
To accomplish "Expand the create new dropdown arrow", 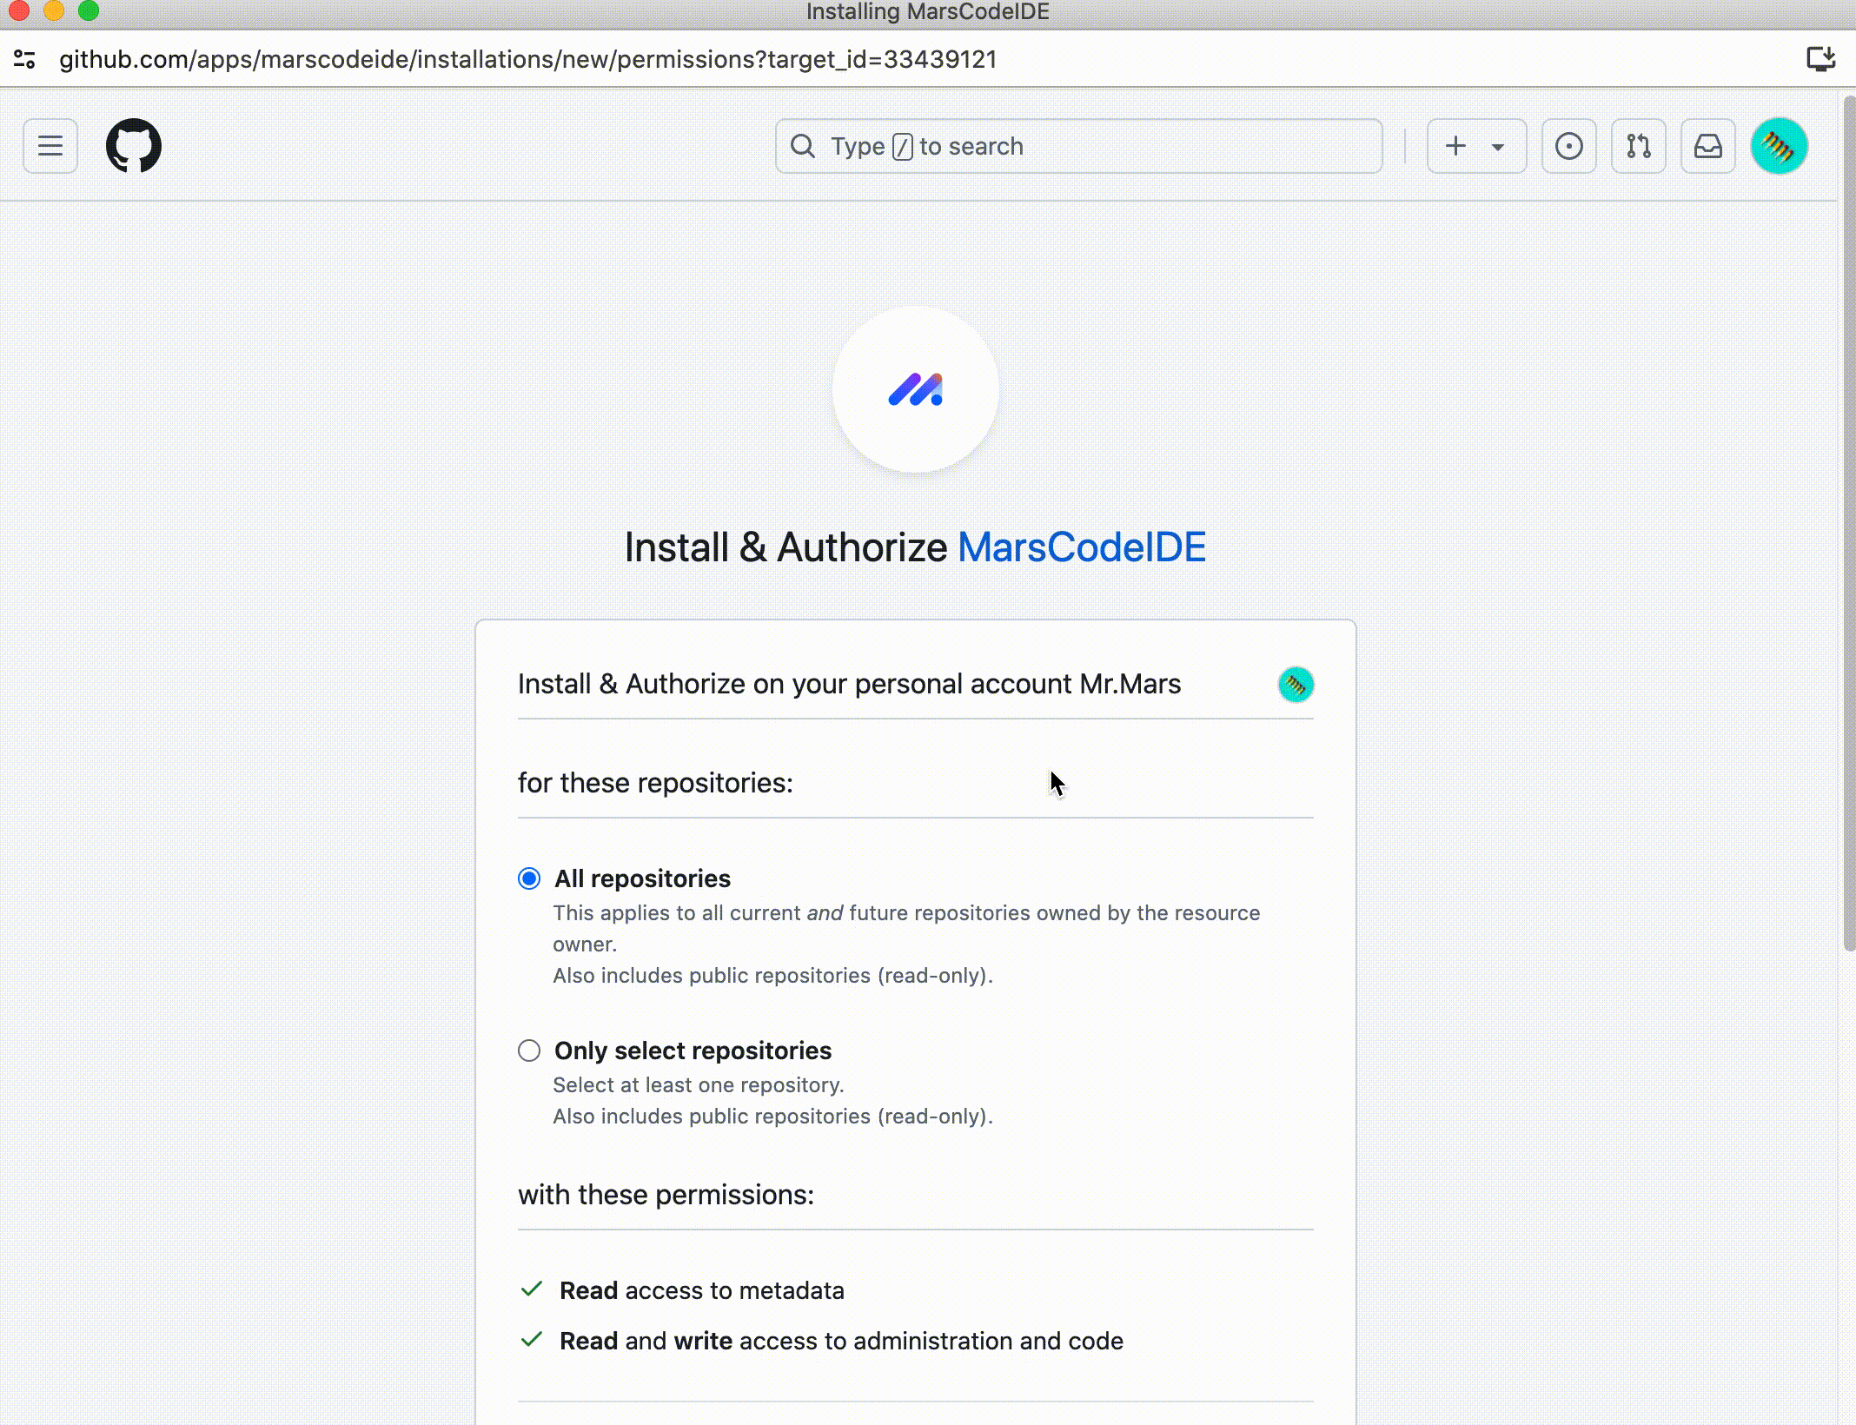I will [x=1498, y=147].
